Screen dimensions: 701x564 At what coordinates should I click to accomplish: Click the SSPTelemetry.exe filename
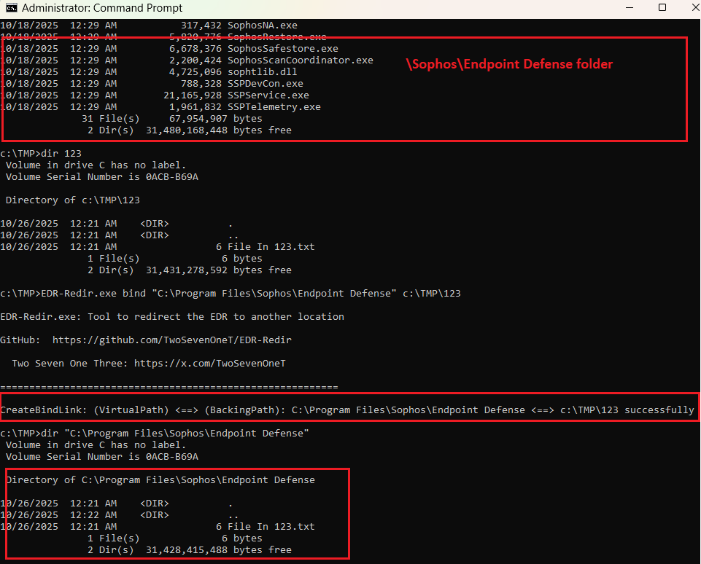click(274, 106)
